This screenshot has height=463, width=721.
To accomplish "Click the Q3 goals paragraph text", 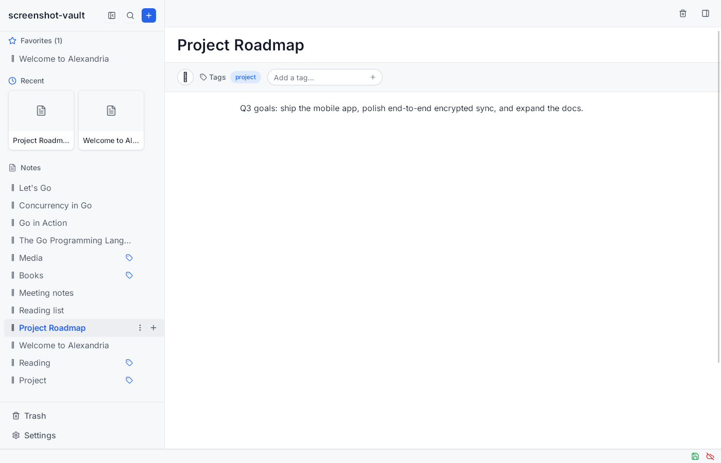I will [x=411, y=108].
